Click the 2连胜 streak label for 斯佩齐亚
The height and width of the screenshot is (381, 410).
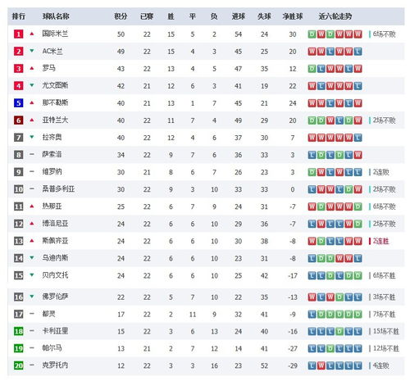[x=380, y=241]
